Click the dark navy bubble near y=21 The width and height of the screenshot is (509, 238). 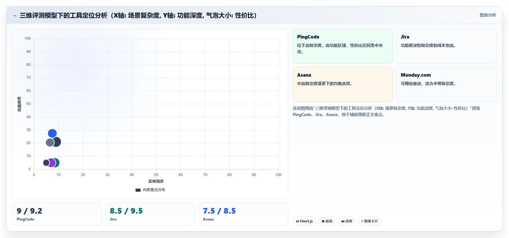pos(57,142)
